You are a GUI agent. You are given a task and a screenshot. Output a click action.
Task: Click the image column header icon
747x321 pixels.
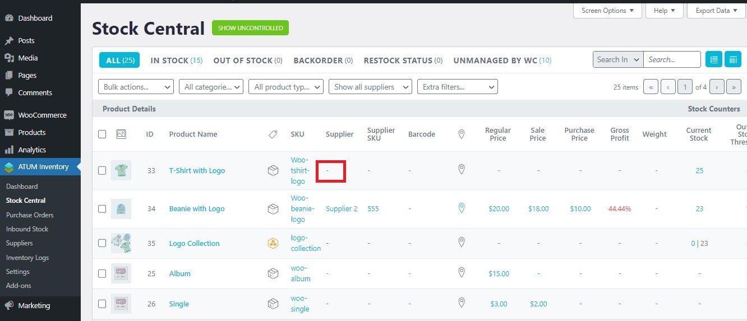(x=121, y=134)
